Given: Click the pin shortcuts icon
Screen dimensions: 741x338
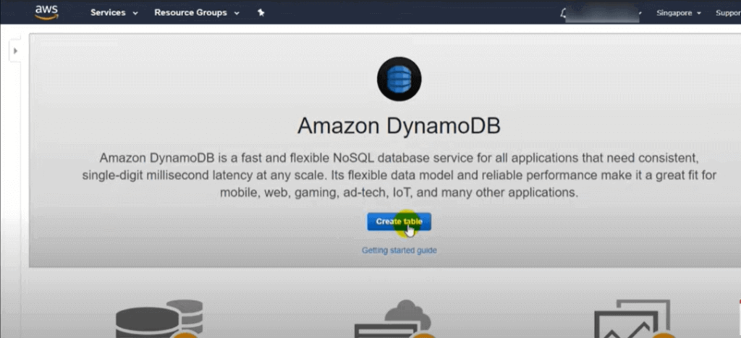Looking at the screenshot, I should pyautogui.click(x=261, y=13).
